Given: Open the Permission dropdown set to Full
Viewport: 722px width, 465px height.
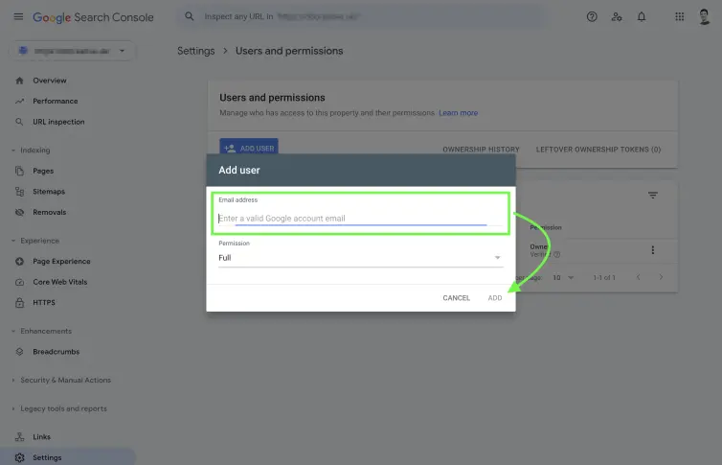Looking at the screenshot, I should [x=359, y=258].
